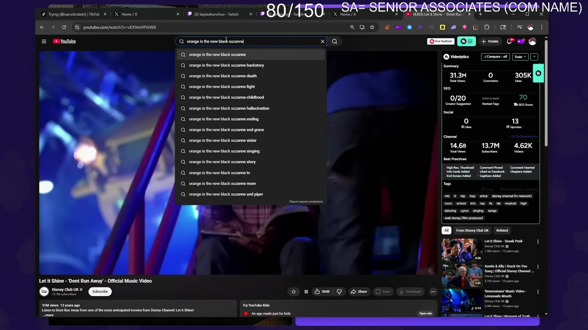Select From Disney Club UK chip

(472, 231)
